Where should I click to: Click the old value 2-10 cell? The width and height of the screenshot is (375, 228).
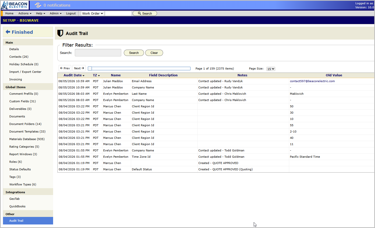pyautogui.click(x=293, y=132)
